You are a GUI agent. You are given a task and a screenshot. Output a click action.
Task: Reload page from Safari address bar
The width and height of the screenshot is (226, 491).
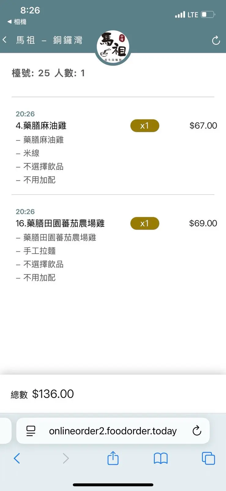197,431
